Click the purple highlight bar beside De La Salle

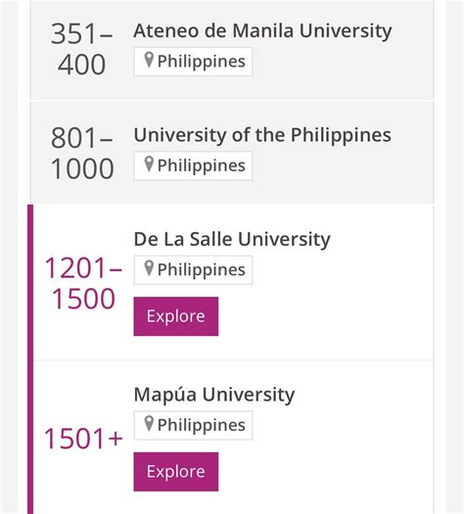click(30, 282)
